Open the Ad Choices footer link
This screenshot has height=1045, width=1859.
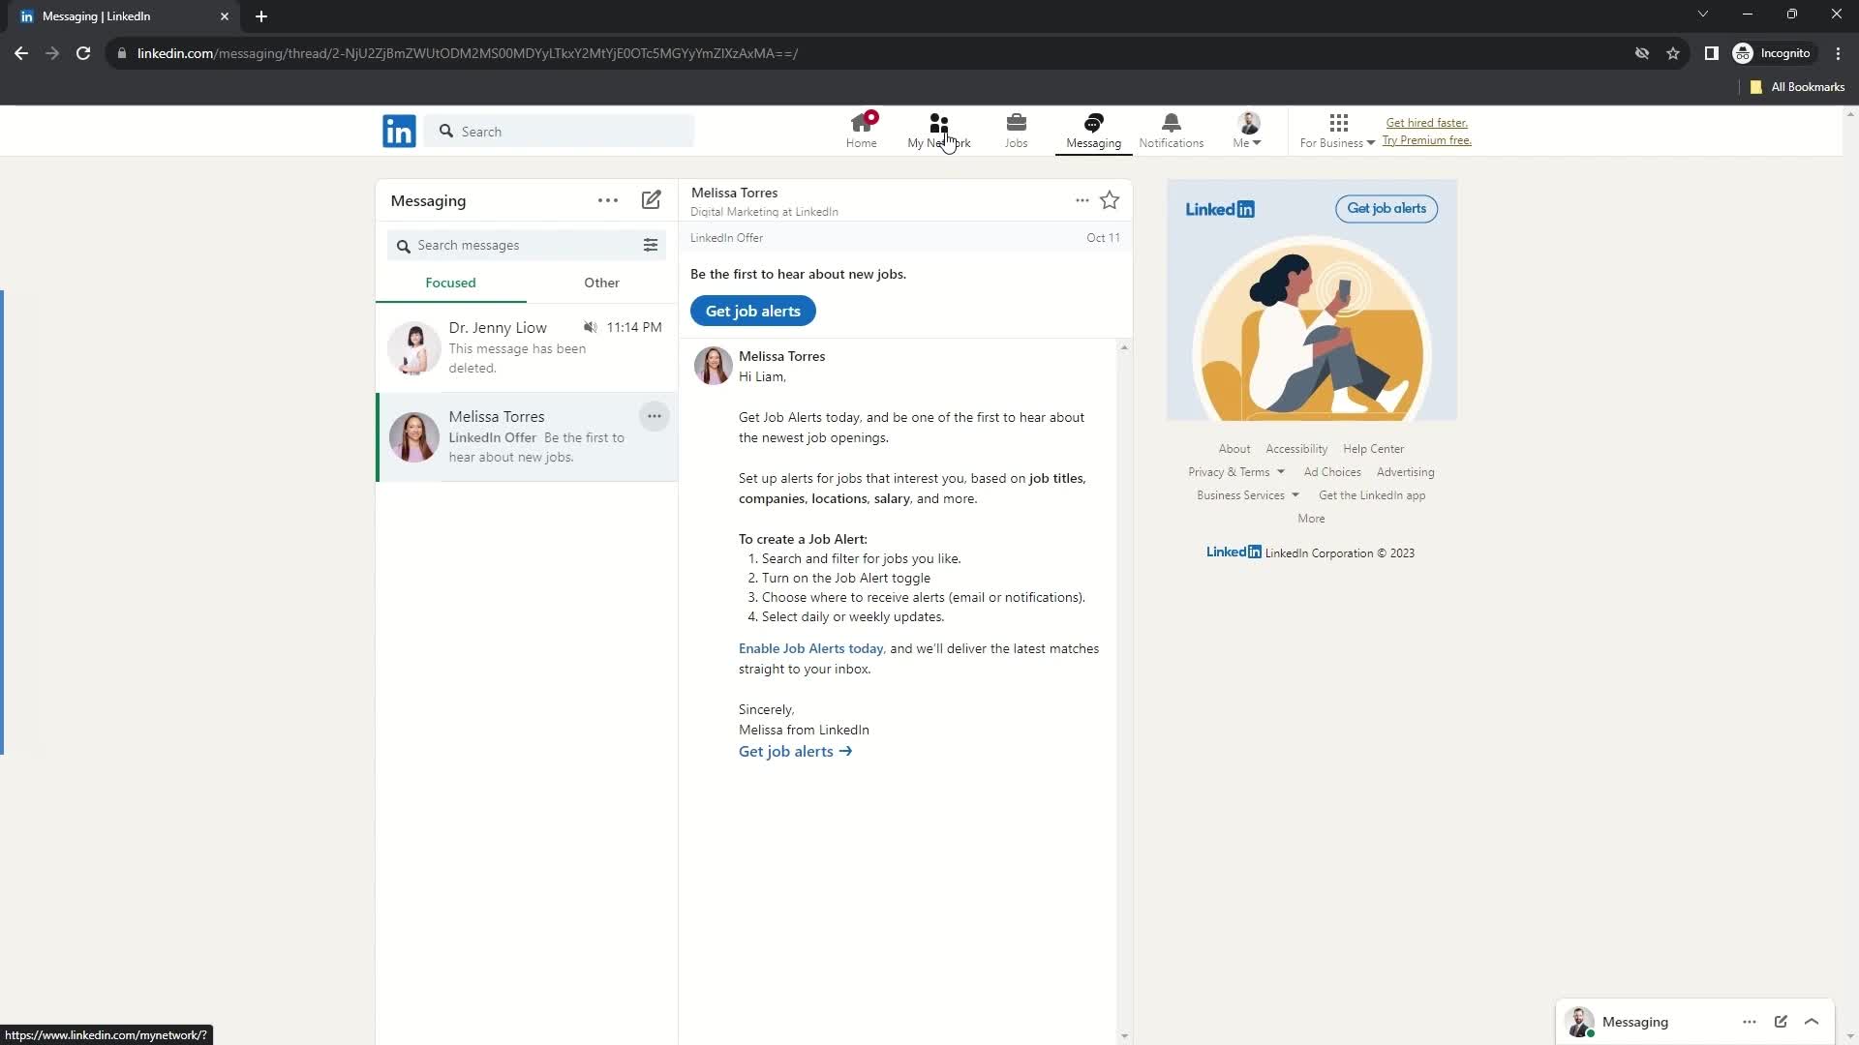coord(1332,472)
